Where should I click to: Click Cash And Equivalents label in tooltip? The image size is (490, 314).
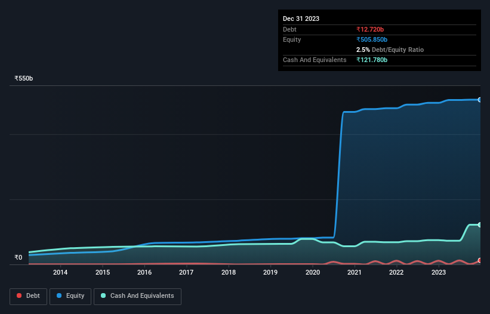tap(315, 60)
